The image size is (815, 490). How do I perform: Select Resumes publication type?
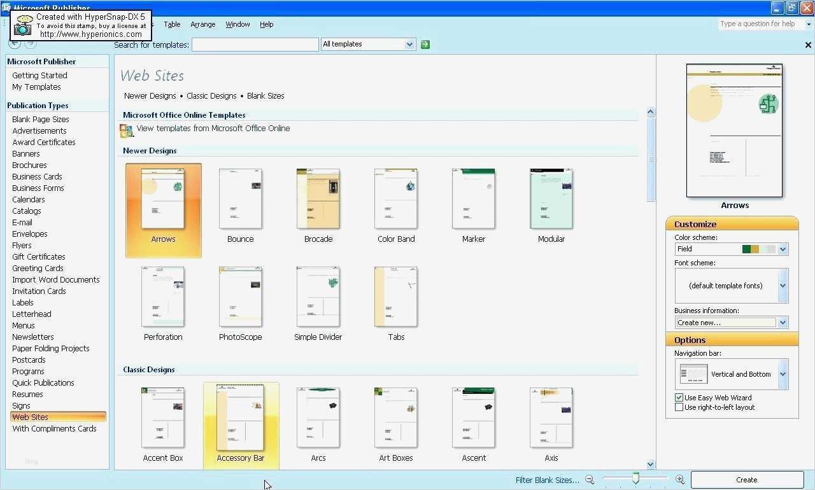click(27, 395)
